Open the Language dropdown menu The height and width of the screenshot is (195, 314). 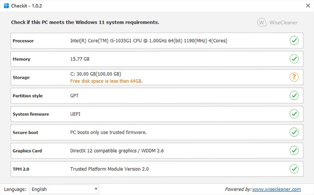tap(64, 189)
